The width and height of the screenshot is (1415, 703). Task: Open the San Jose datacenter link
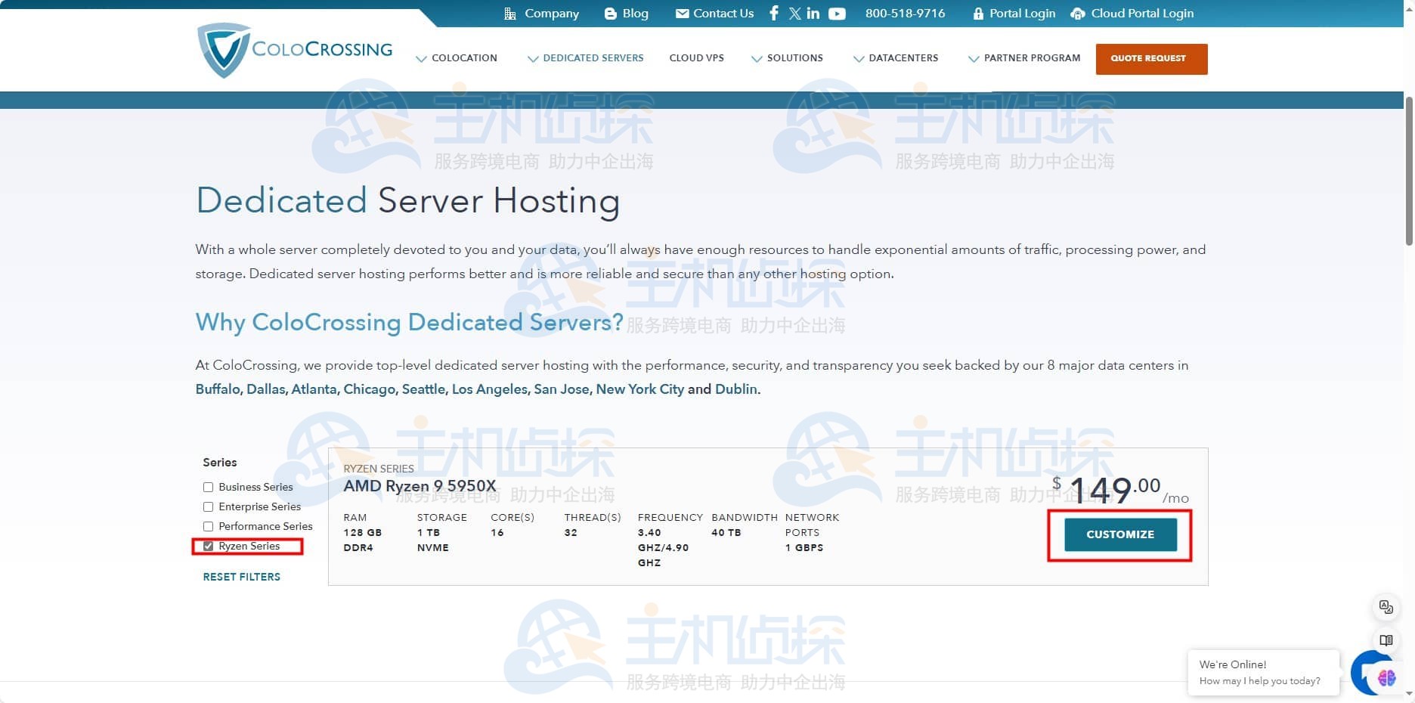click(562, 389)
